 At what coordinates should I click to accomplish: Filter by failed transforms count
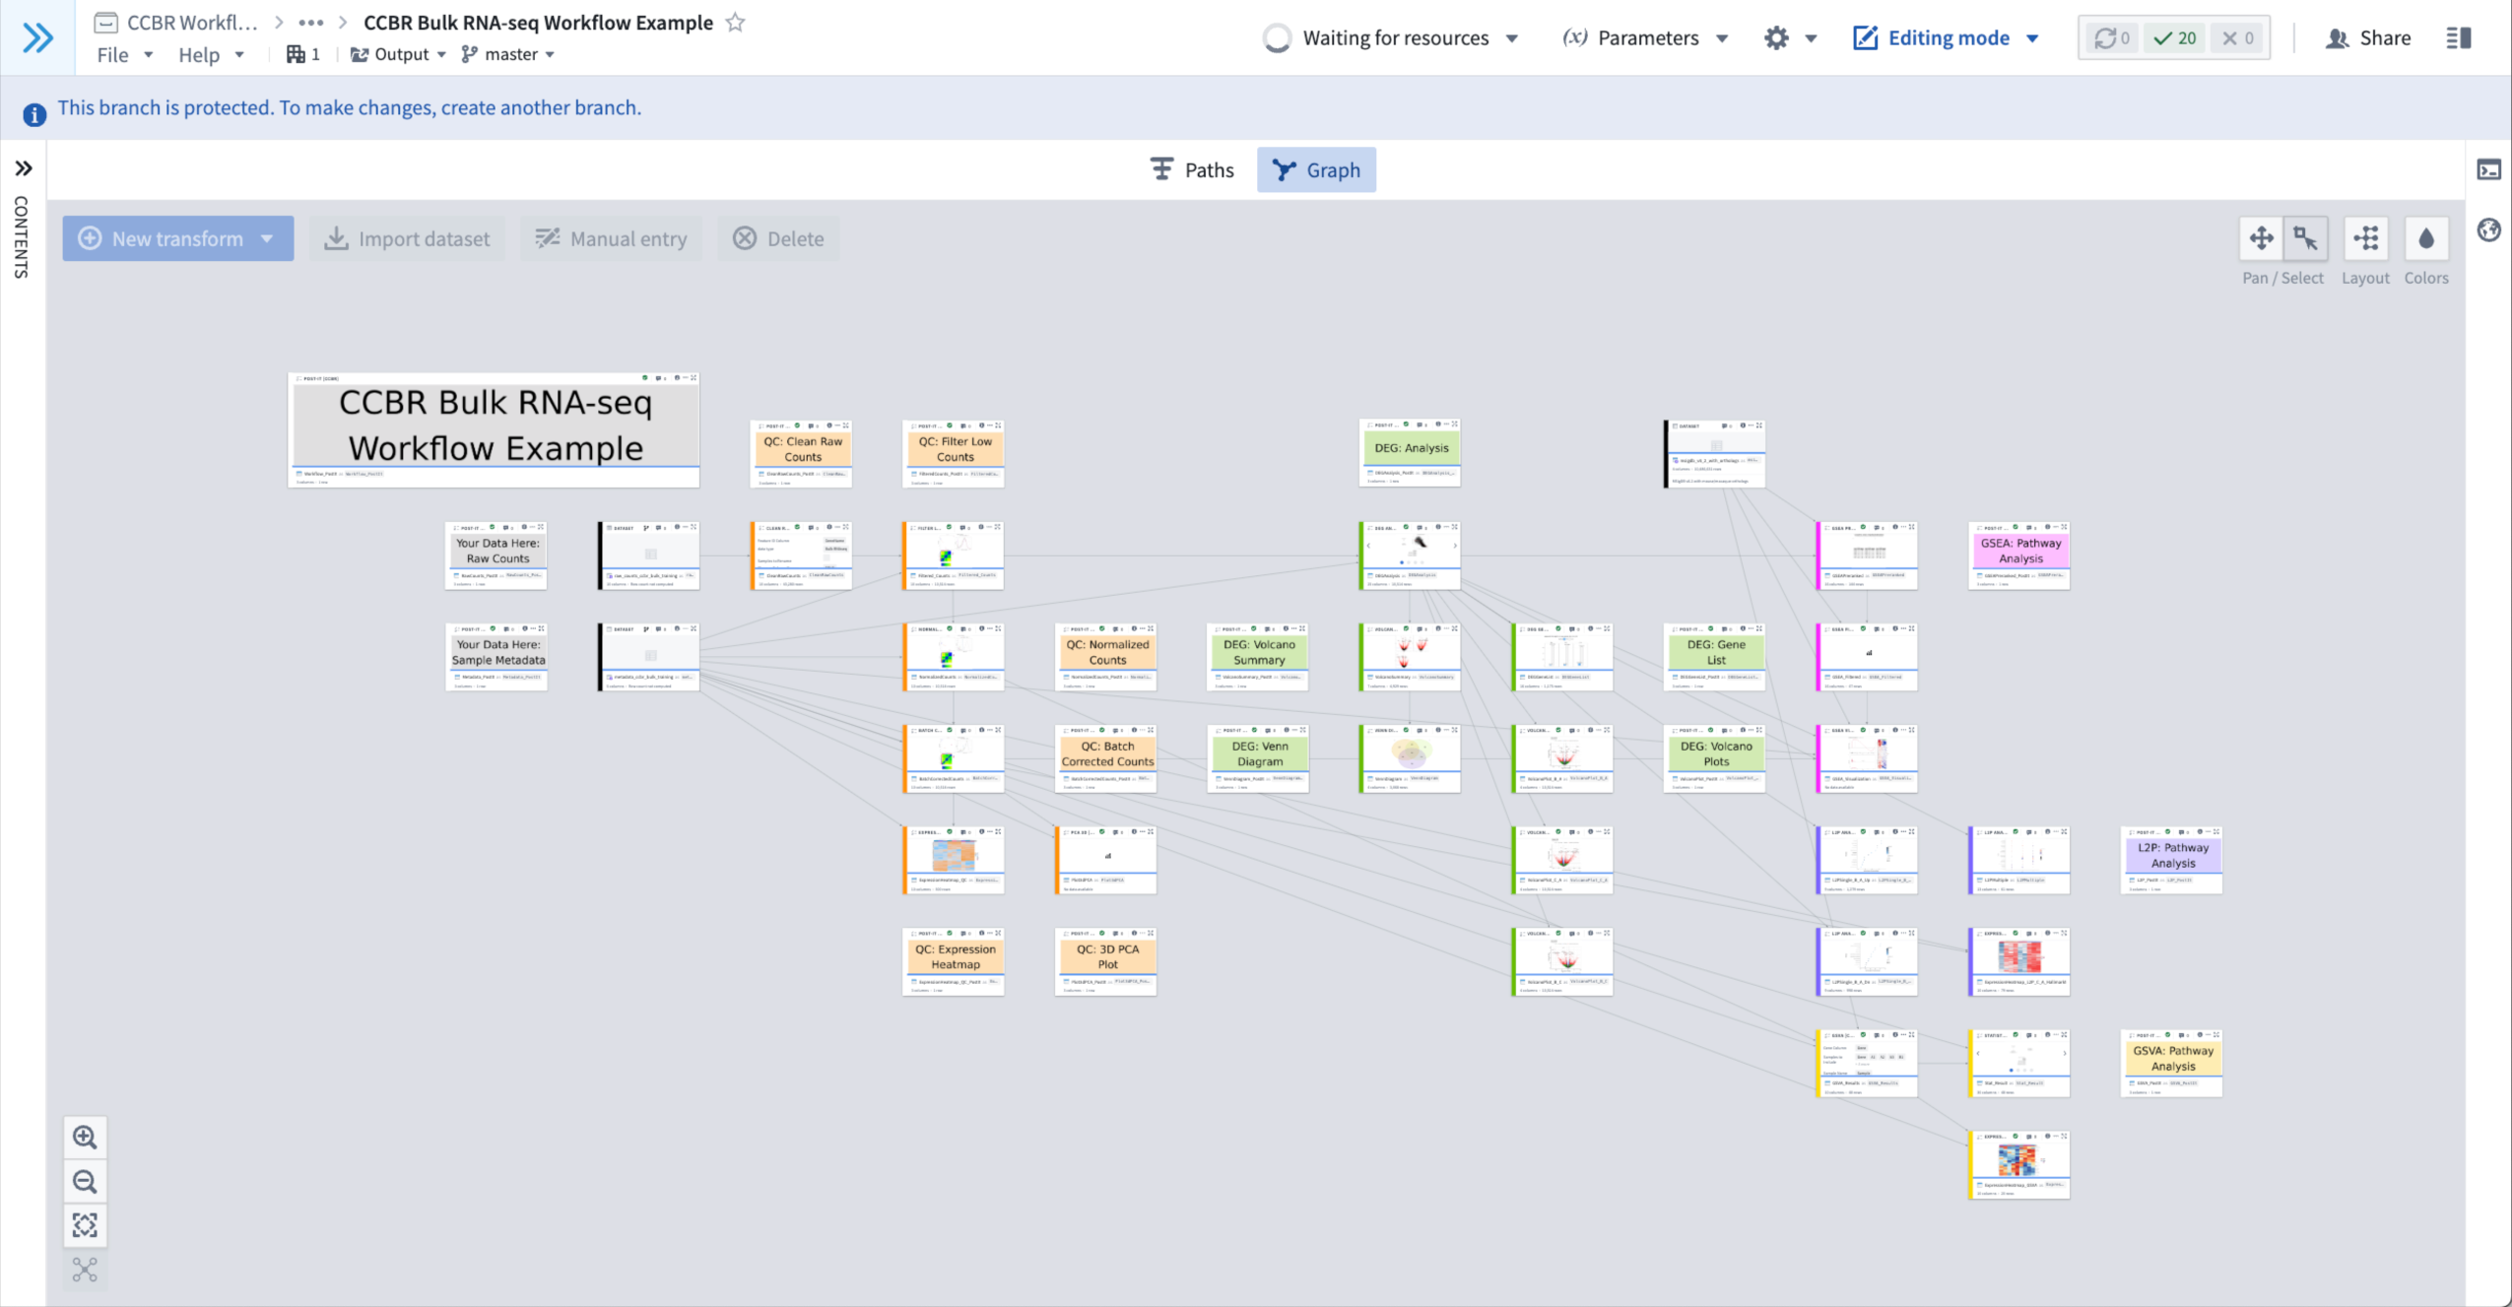coord(2237,38)
